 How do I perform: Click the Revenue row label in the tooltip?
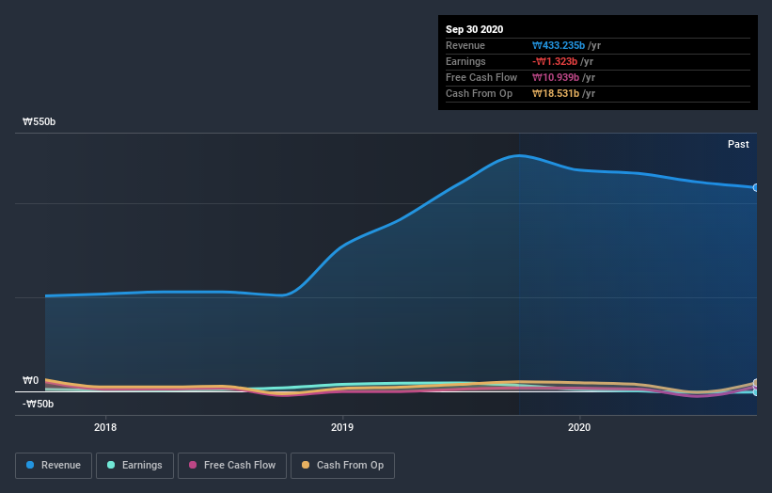coord(465,45)
